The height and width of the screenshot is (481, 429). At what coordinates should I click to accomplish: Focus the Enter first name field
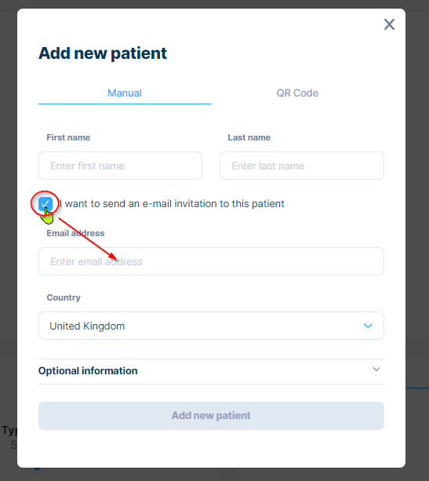120,166
